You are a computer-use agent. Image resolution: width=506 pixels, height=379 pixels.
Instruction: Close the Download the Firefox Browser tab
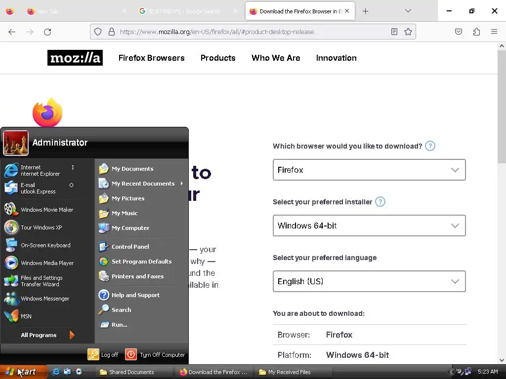click(347, 11)
